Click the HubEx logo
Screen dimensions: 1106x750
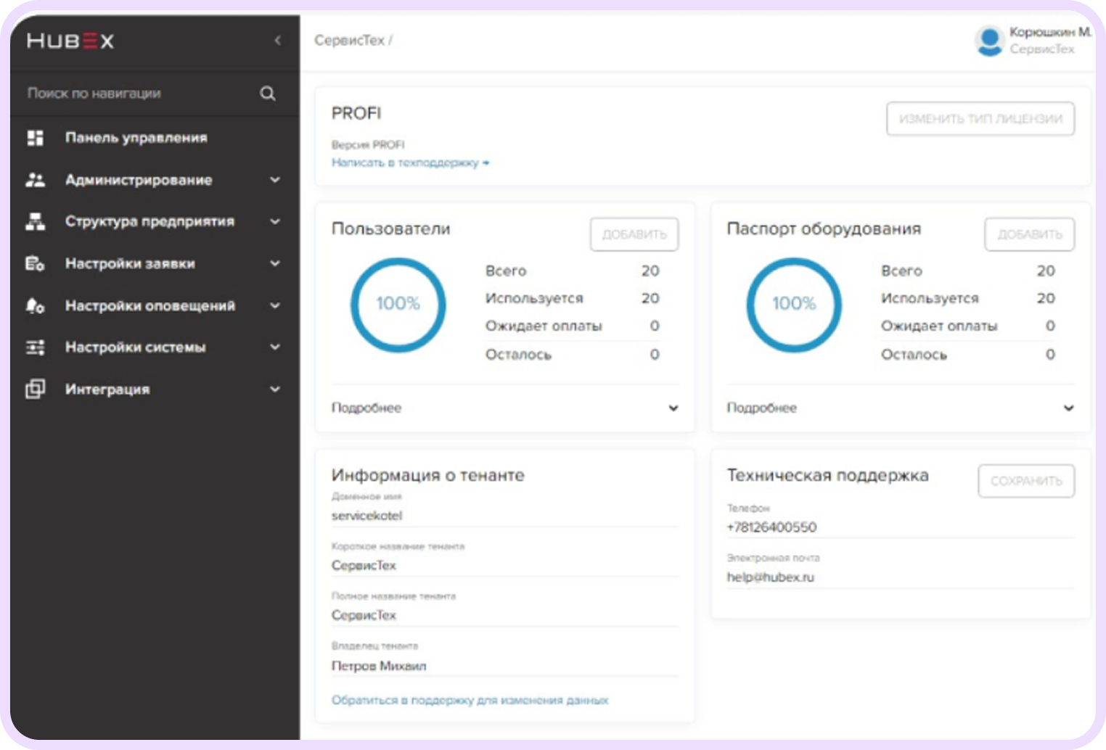pyautogui.click(x=70, y=41)
